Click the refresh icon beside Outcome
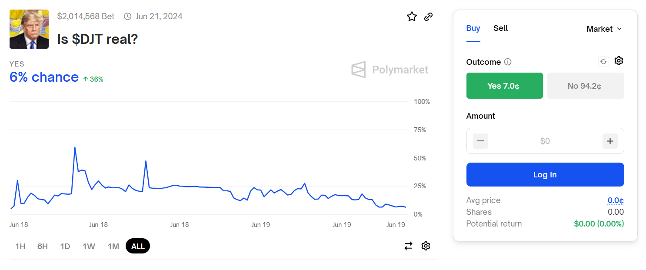Viewport: 646px width, 270px height. [603, 62]
